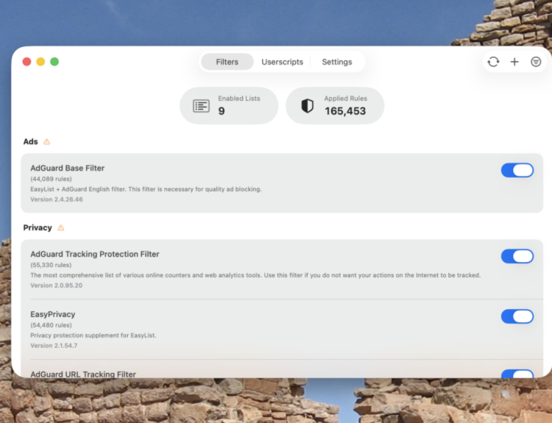Image resolution: width=552 pixels, height=423 pixels.
Task: Open the Settings tab
Action: [x=336, y=62]
